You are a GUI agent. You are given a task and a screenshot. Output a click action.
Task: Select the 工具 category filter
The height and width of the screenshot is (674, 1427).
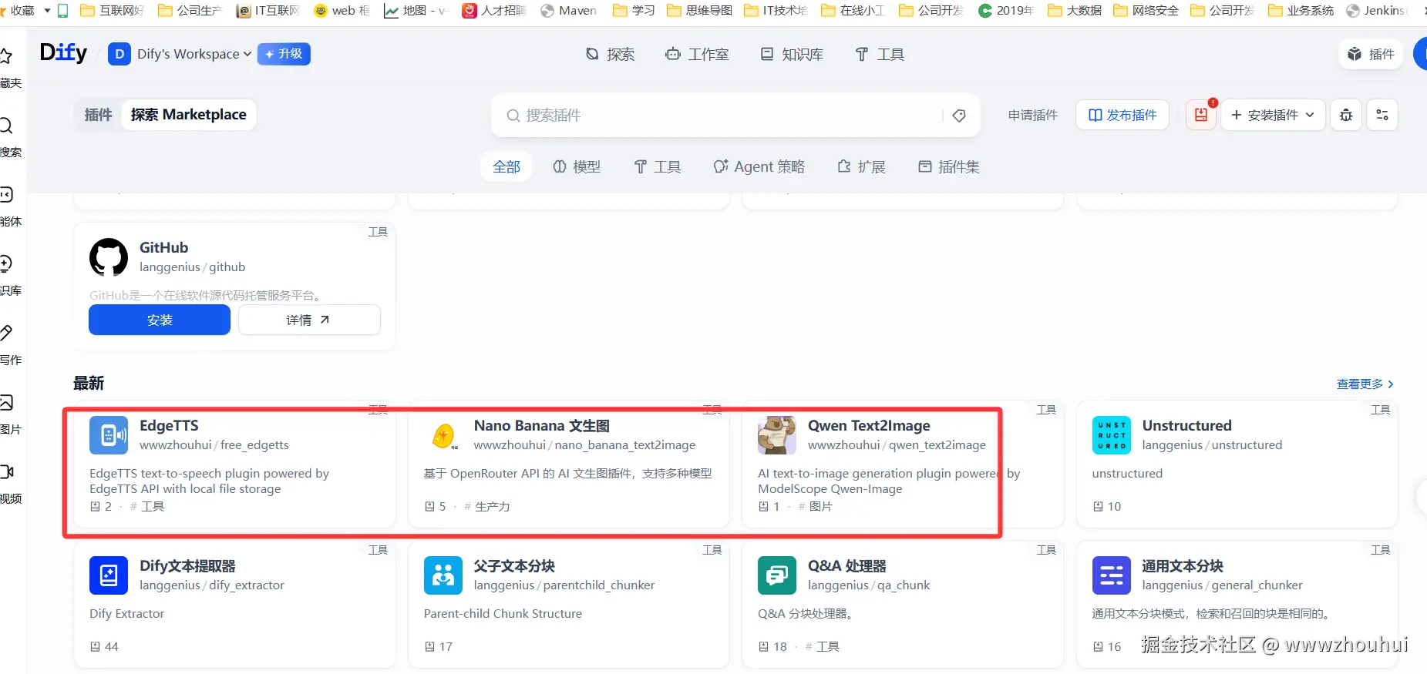[658, 167]
